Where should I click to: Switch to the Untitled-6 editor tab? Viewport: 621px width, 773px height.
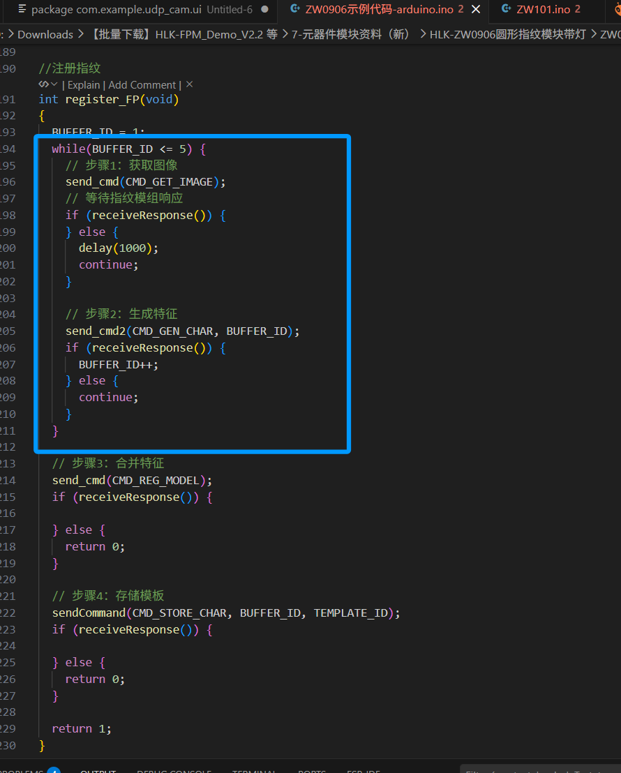point(141,10)
